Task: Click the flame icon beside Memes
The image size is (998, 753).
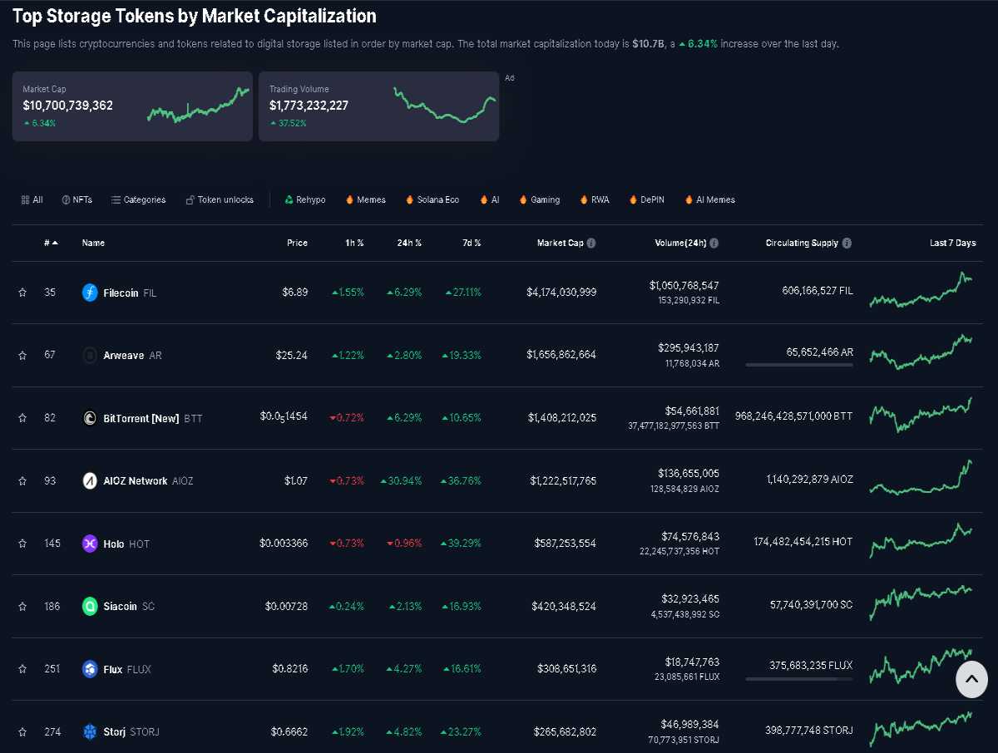Action: click(x=349, y=199)
